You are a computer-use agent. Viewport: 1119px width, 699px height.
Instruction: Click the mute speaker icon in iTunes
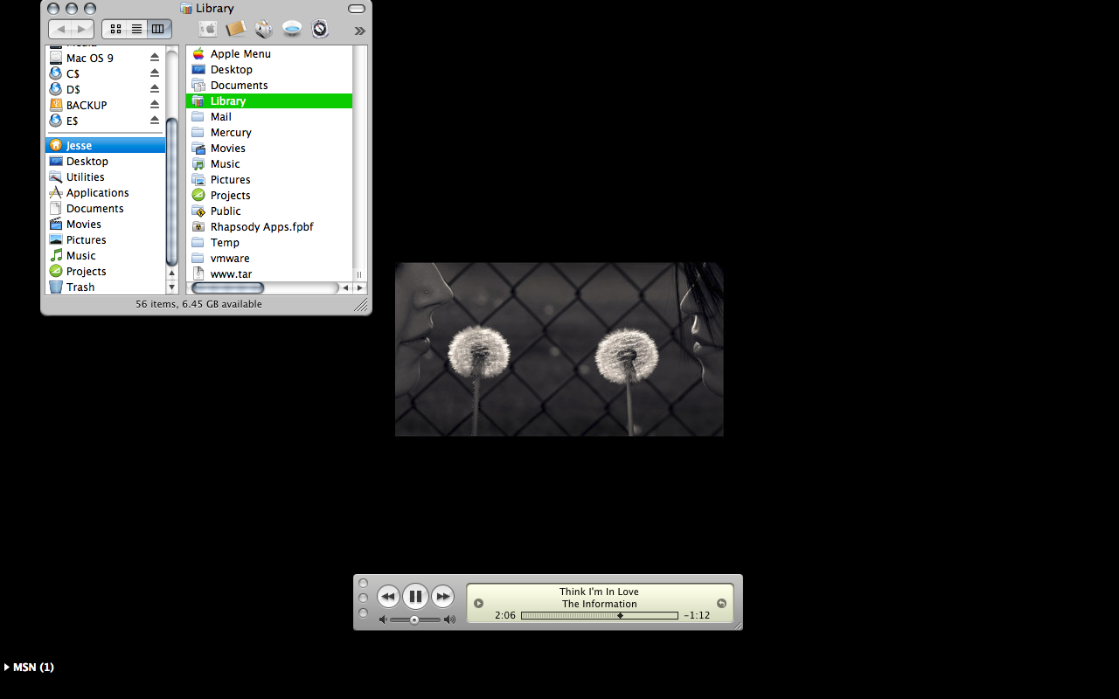click(x=383, y=619)
